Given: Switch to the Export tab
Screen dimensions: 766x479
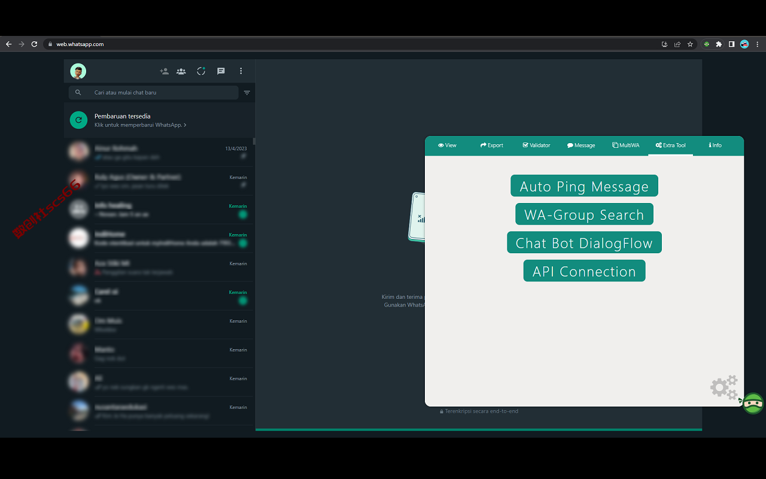Looking at the screenshot, I should coord(492,145).
